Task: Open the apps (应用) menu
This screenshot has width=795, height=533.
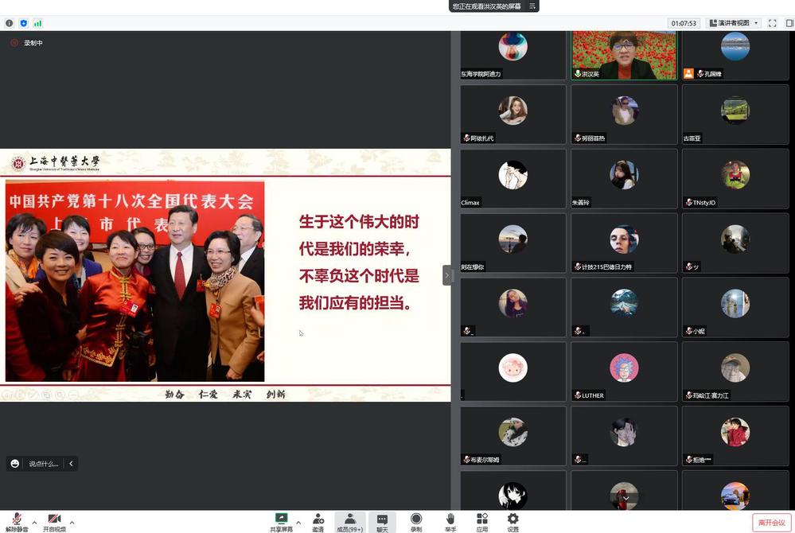Action: (481, 521)
